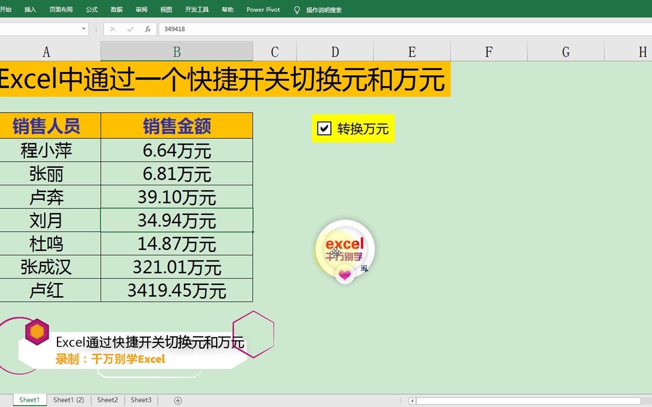Select the cell 刘月
This screenshot has height=407, width=652.
click(50, 220)
